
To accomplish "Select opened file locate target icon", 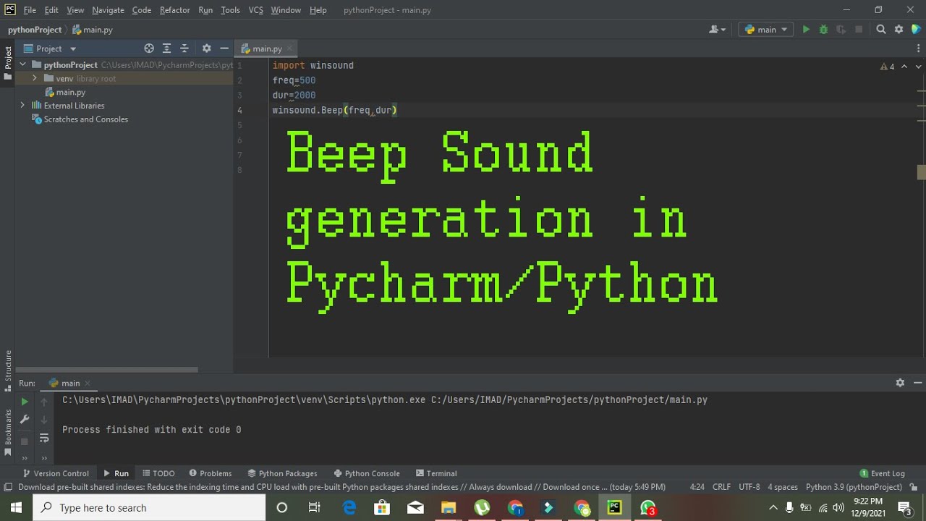I will click(x=149, y=48).
